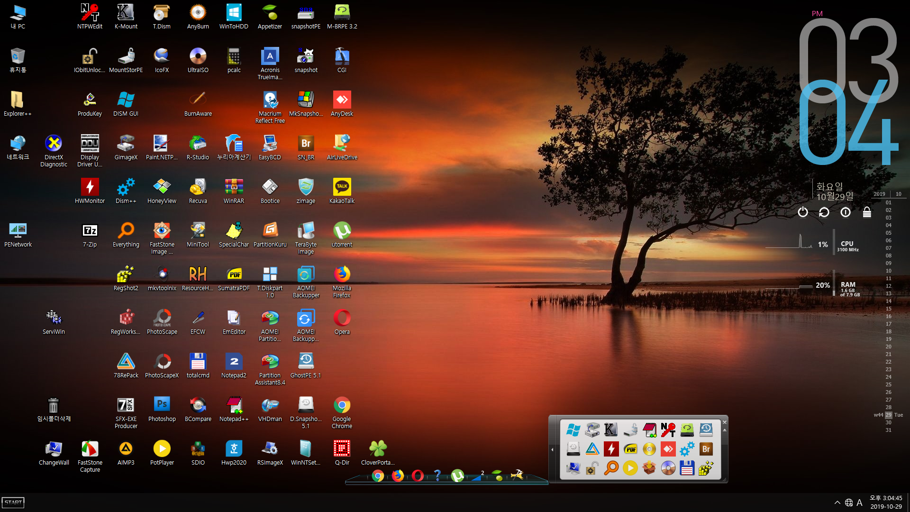The image size is (910, 512).
Task: Launch Q-Dir from the desktop
Action: (342, 453)
